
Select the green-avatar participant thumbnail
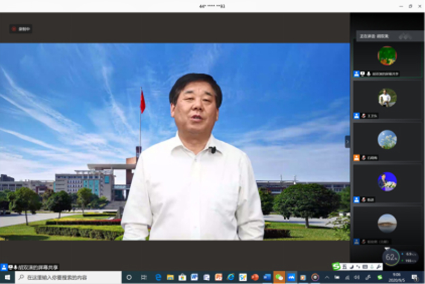coord(387,56)
